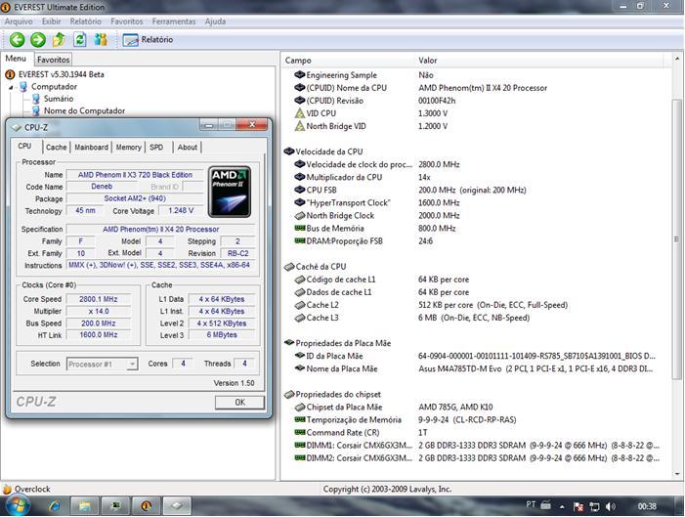Open the Favoritos menu
The width and height of the screenshot is (685, 517).
[x=127, y=22]
